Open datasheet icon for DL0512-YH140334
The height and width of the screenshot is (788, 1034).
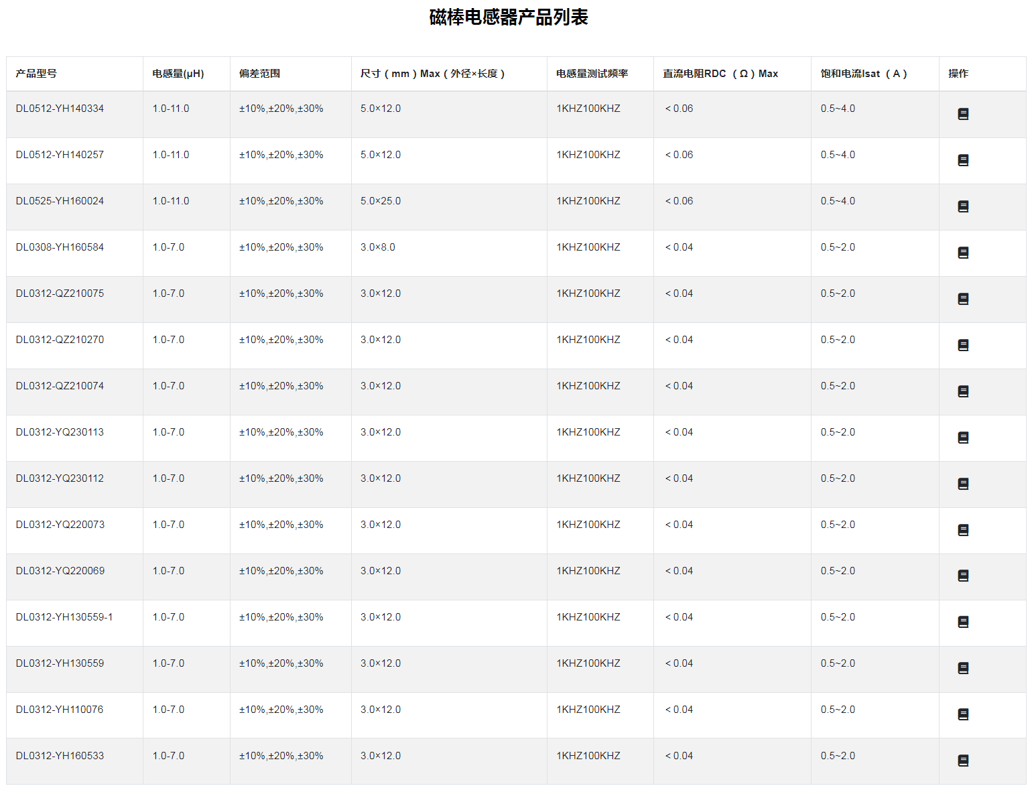(963, 114)
